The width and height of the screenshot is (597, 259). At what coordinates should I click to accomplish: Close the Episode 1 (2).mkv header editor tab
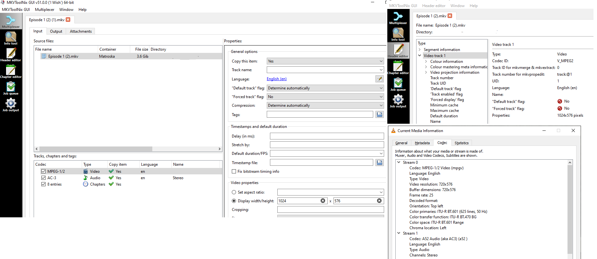(x=450, y=16)
